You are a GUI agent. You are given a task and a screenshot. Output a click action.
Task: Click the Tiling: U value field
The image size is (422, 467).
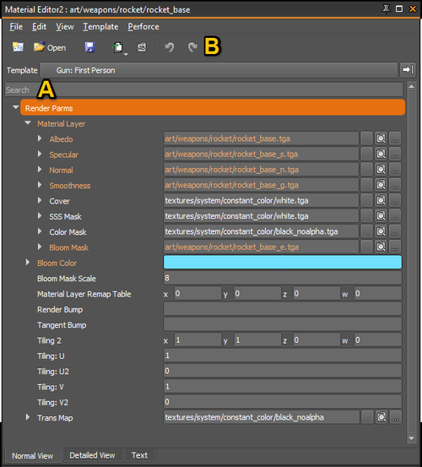pos(283,356)
